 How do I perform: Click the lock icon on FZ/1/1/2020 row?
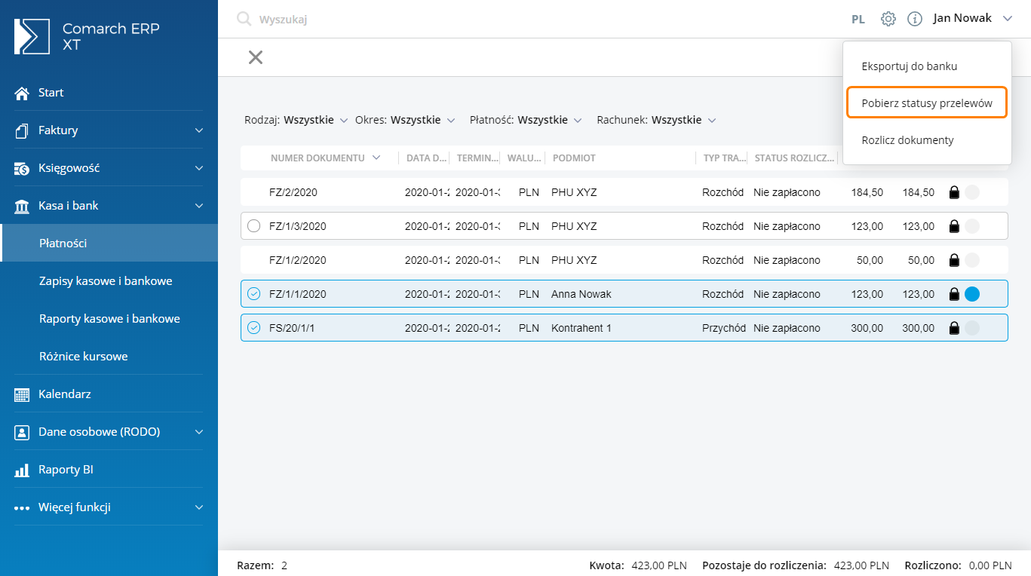954,294
